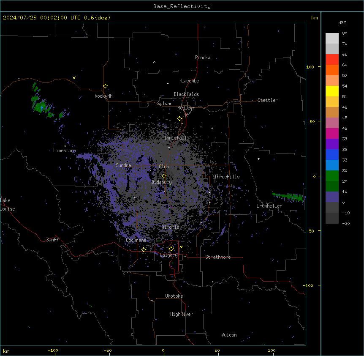The image size is (364, 356).
Task: Click the km unit label at bottom left
Action: click(6, 351)
